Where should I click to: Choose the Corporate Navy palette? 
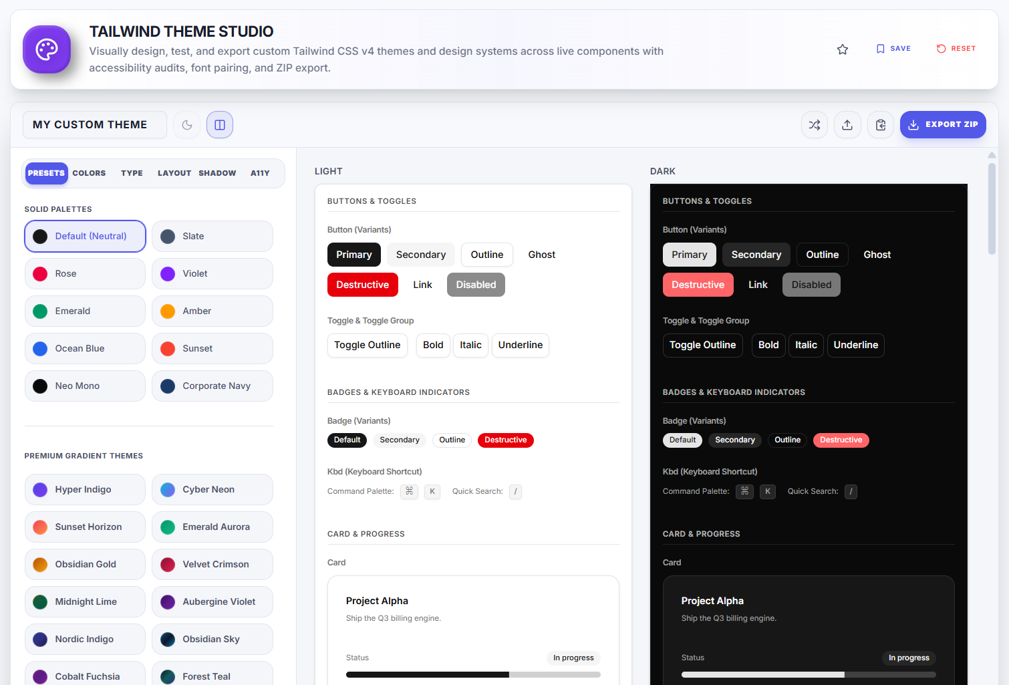(212, 386)
